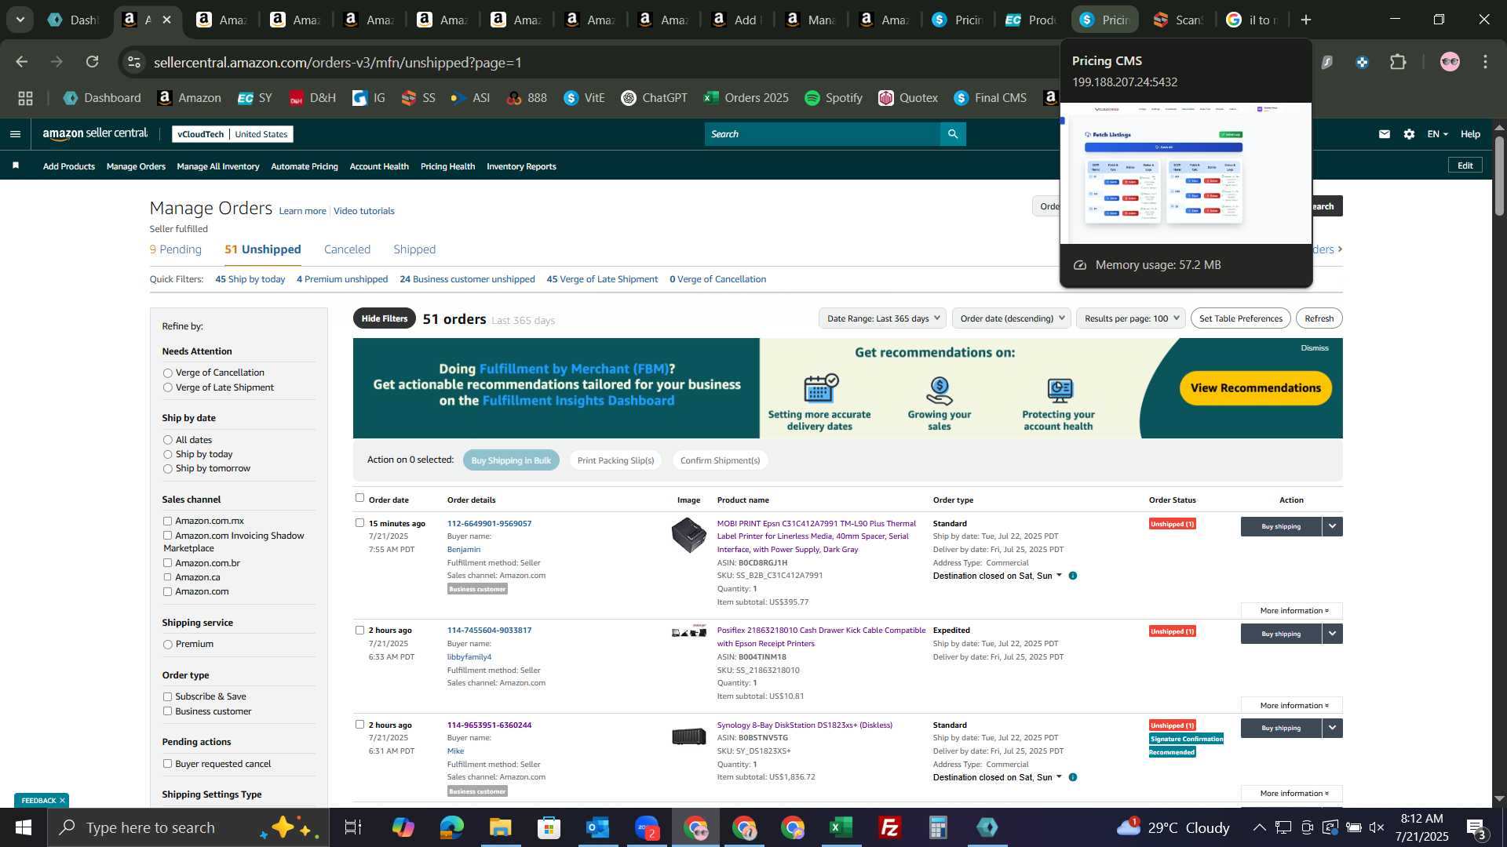Select Verge of Cancellation radio button
This screenshot has width=1507, height=847.
click(167, 373)
